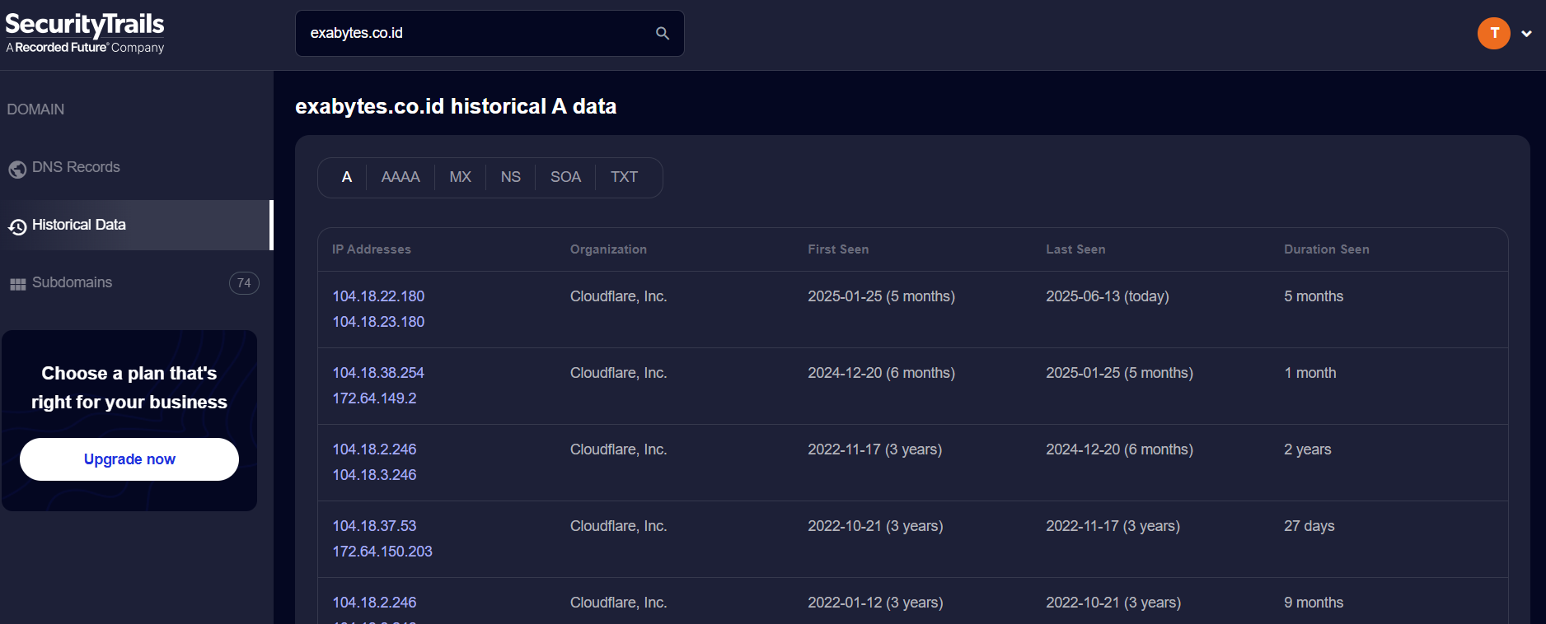Open IP 104.18.38.254 link
Screen dimensions: 1546x624
point(378,373)
